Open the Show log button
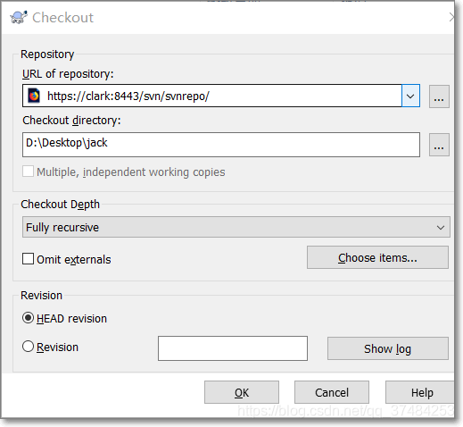The width and height of the screenshot is (463, 427). (x=388, y=348)
